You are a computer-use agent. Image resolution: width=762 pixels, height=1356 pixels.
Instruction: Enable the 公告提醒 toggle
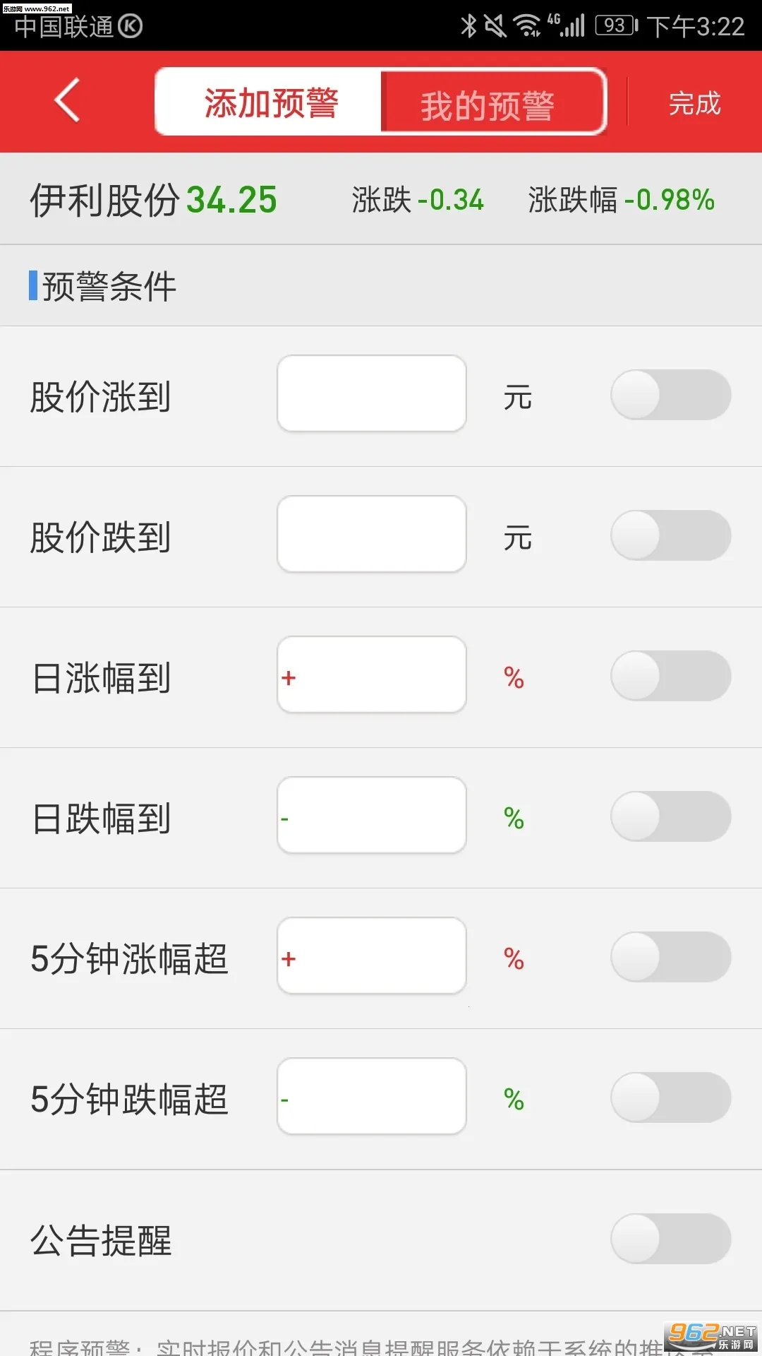coord(670,1239)
